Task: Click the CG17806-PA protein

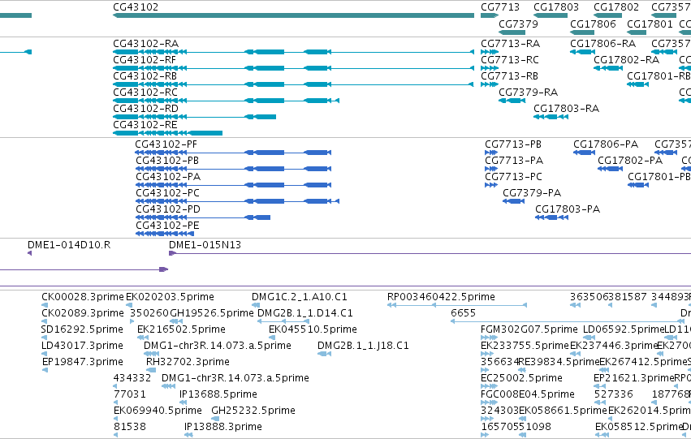Action: coord(606,144)
